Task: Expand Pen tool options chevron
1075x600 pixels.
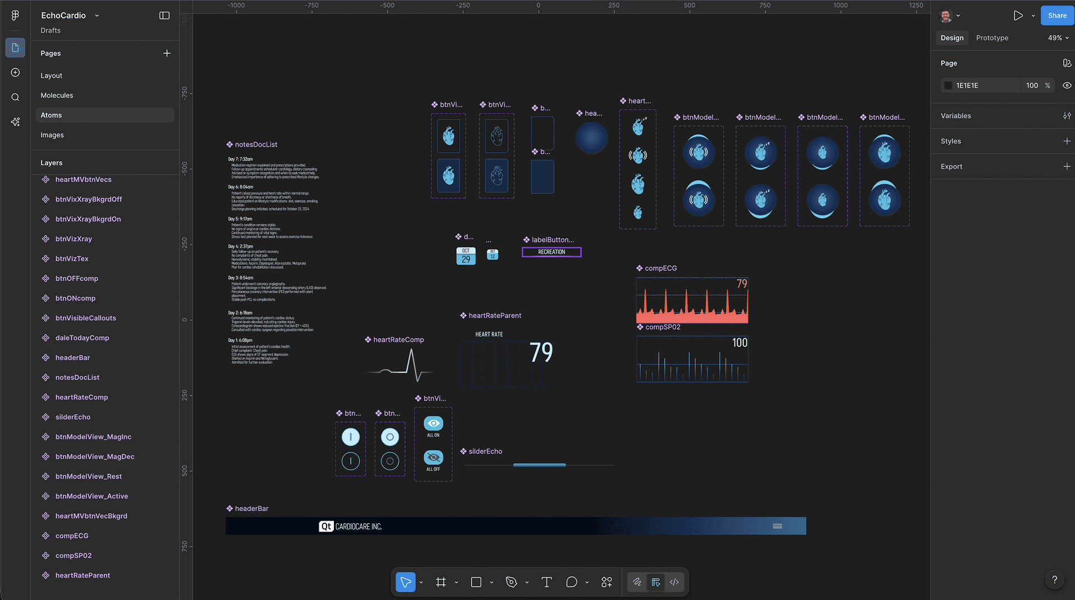Action: coord(527,583)
